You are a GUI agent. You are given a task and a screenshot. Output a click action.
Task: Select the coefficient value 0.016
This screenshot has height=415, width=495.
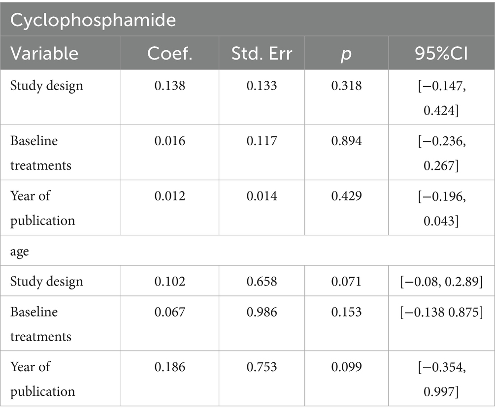coord(169,141)
